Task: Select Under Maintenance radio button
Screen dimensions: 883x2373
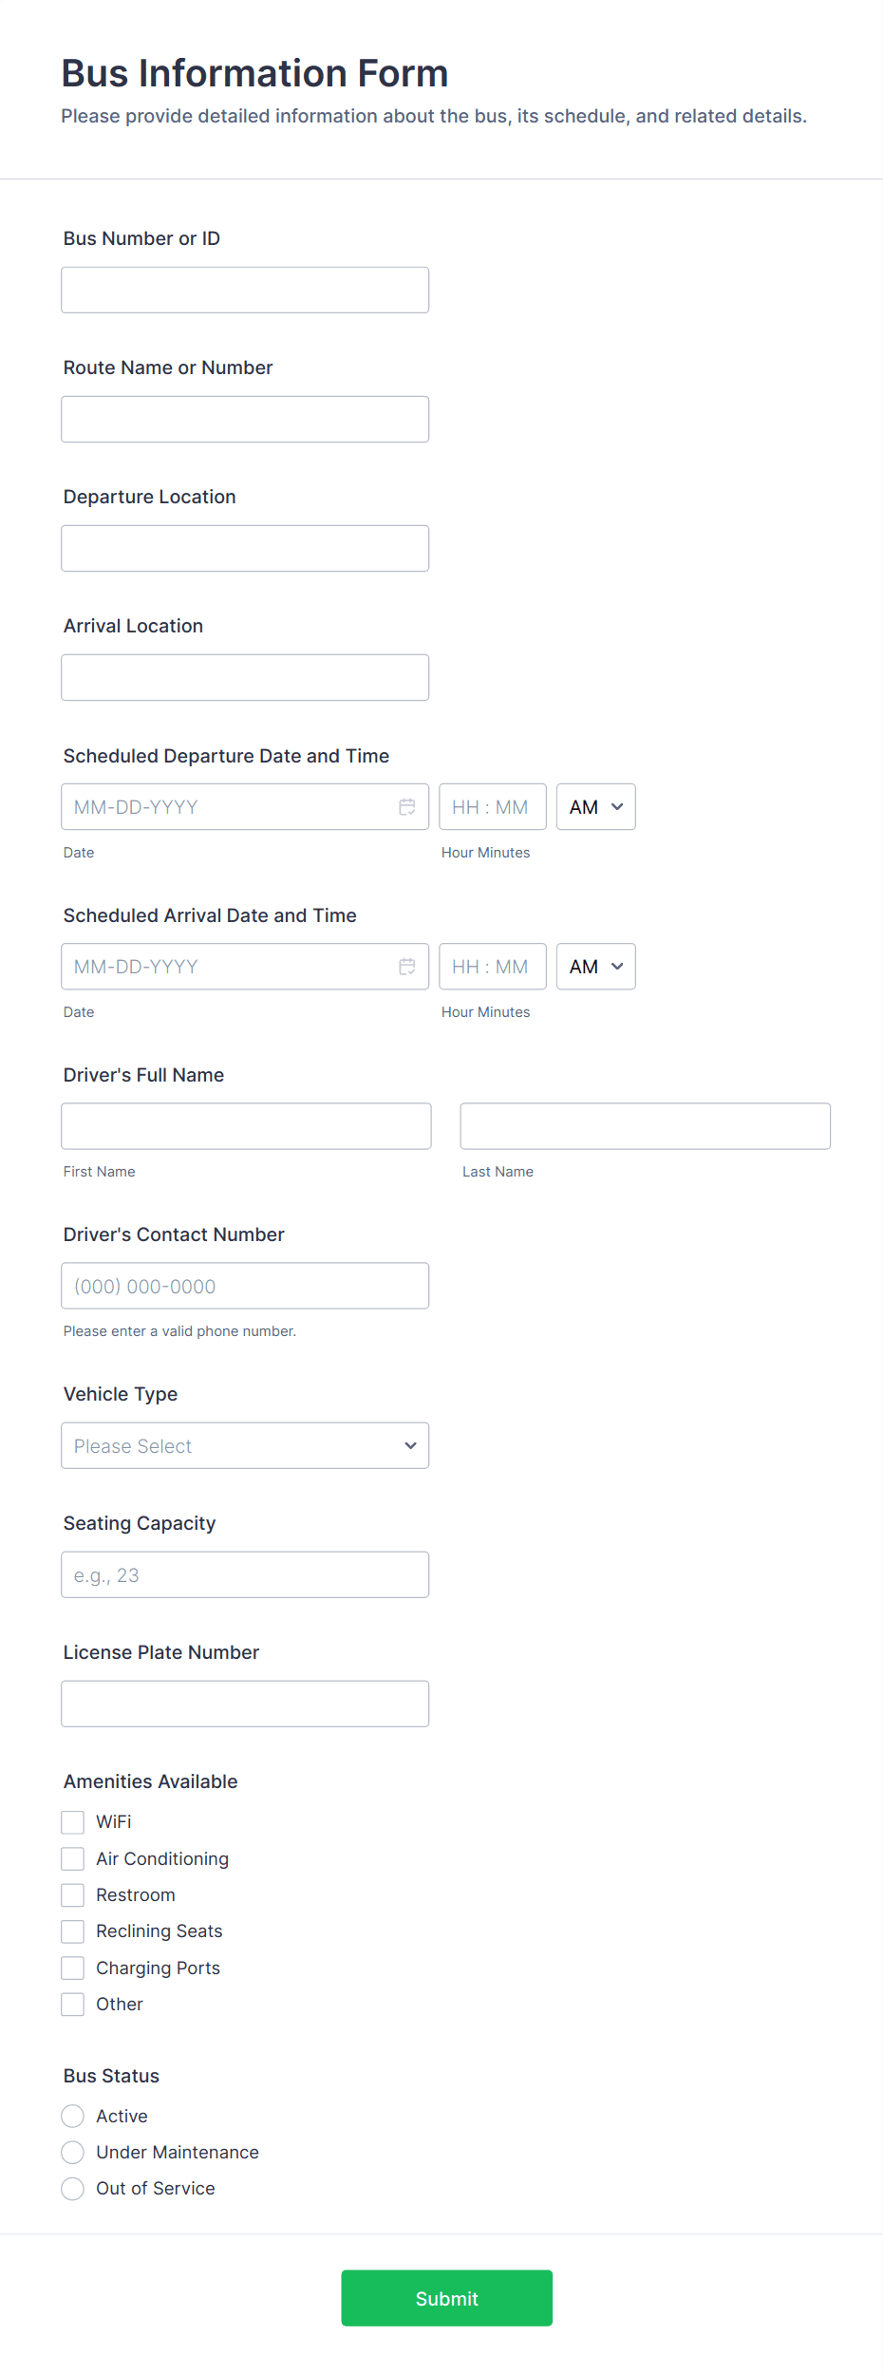Action: coord(73,2153)
